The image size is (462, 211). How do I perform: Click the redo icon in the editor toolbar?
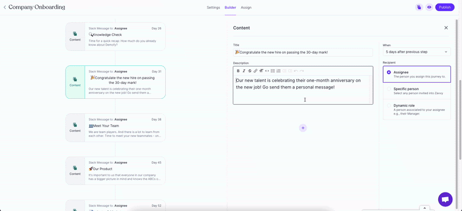point(301,71)
